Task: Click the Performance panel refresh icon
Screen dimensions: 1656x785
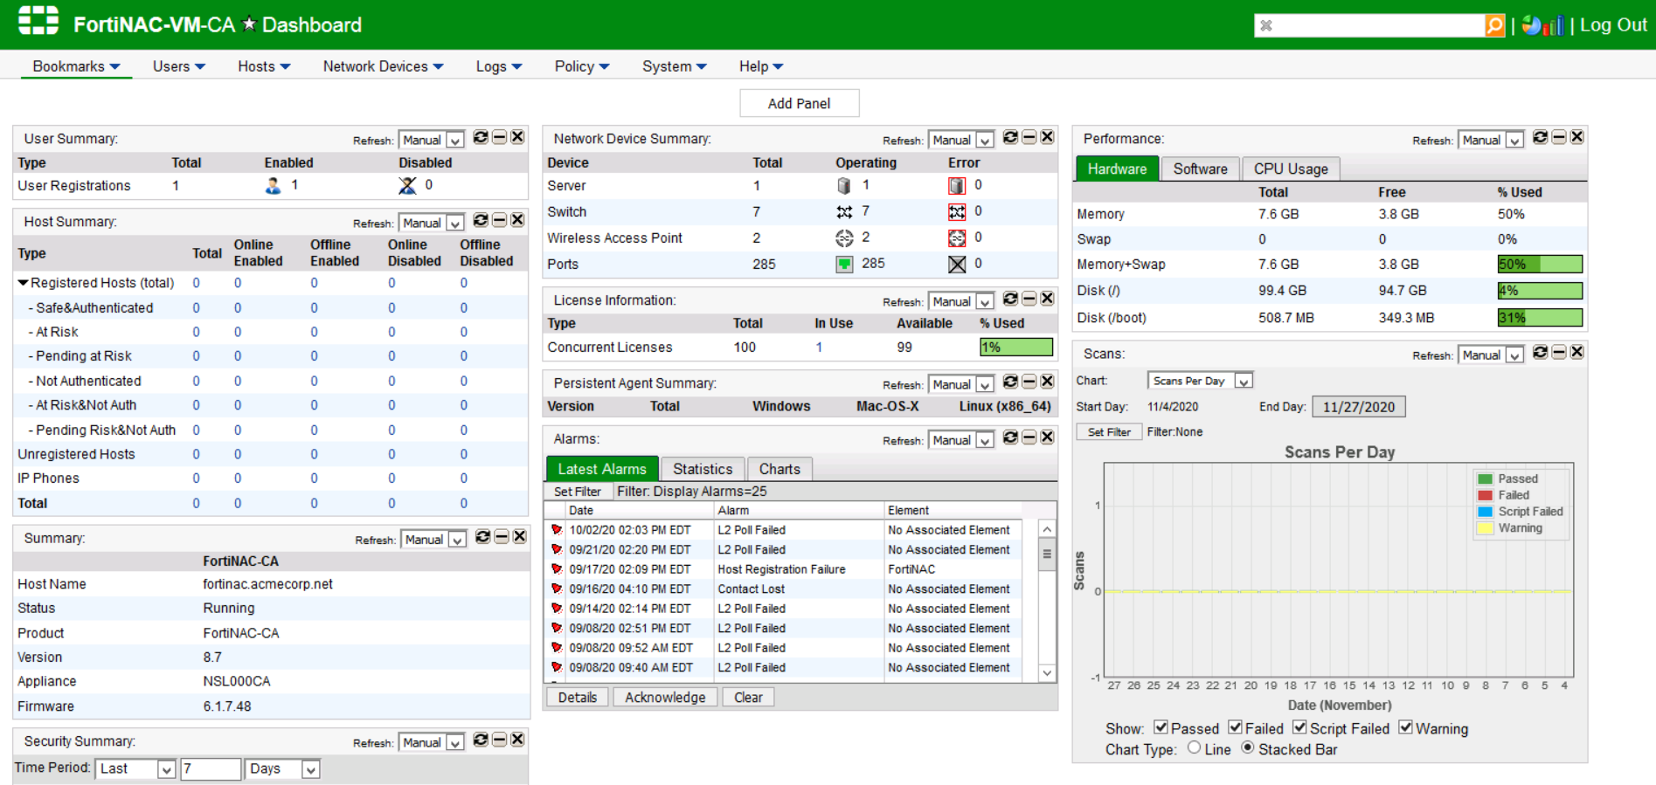Action: [1540, 138]
